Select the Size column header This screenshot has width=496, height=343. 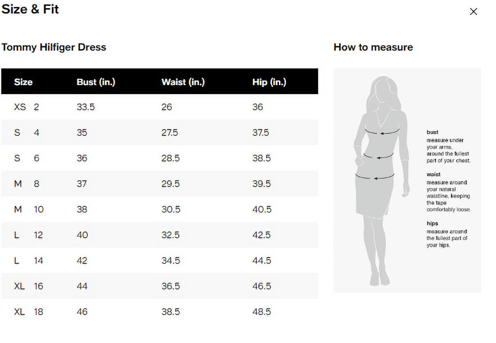coord(23,82)
